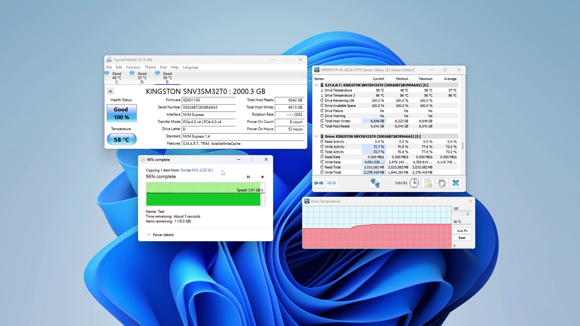Click the log-to-file sheet icon in HWiNFO
The width and height of the screenshot is (580, 326).
pyautogui.click(x=428, y=183)
